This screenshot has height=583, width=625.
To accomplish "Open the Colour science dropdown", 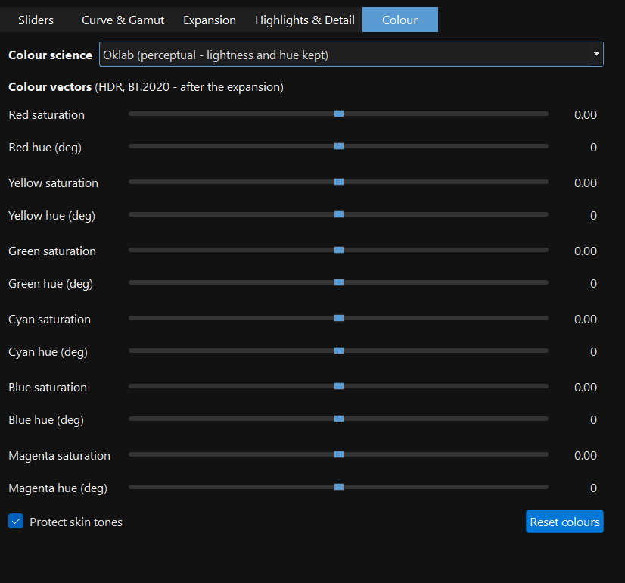I will coord(351,55).
